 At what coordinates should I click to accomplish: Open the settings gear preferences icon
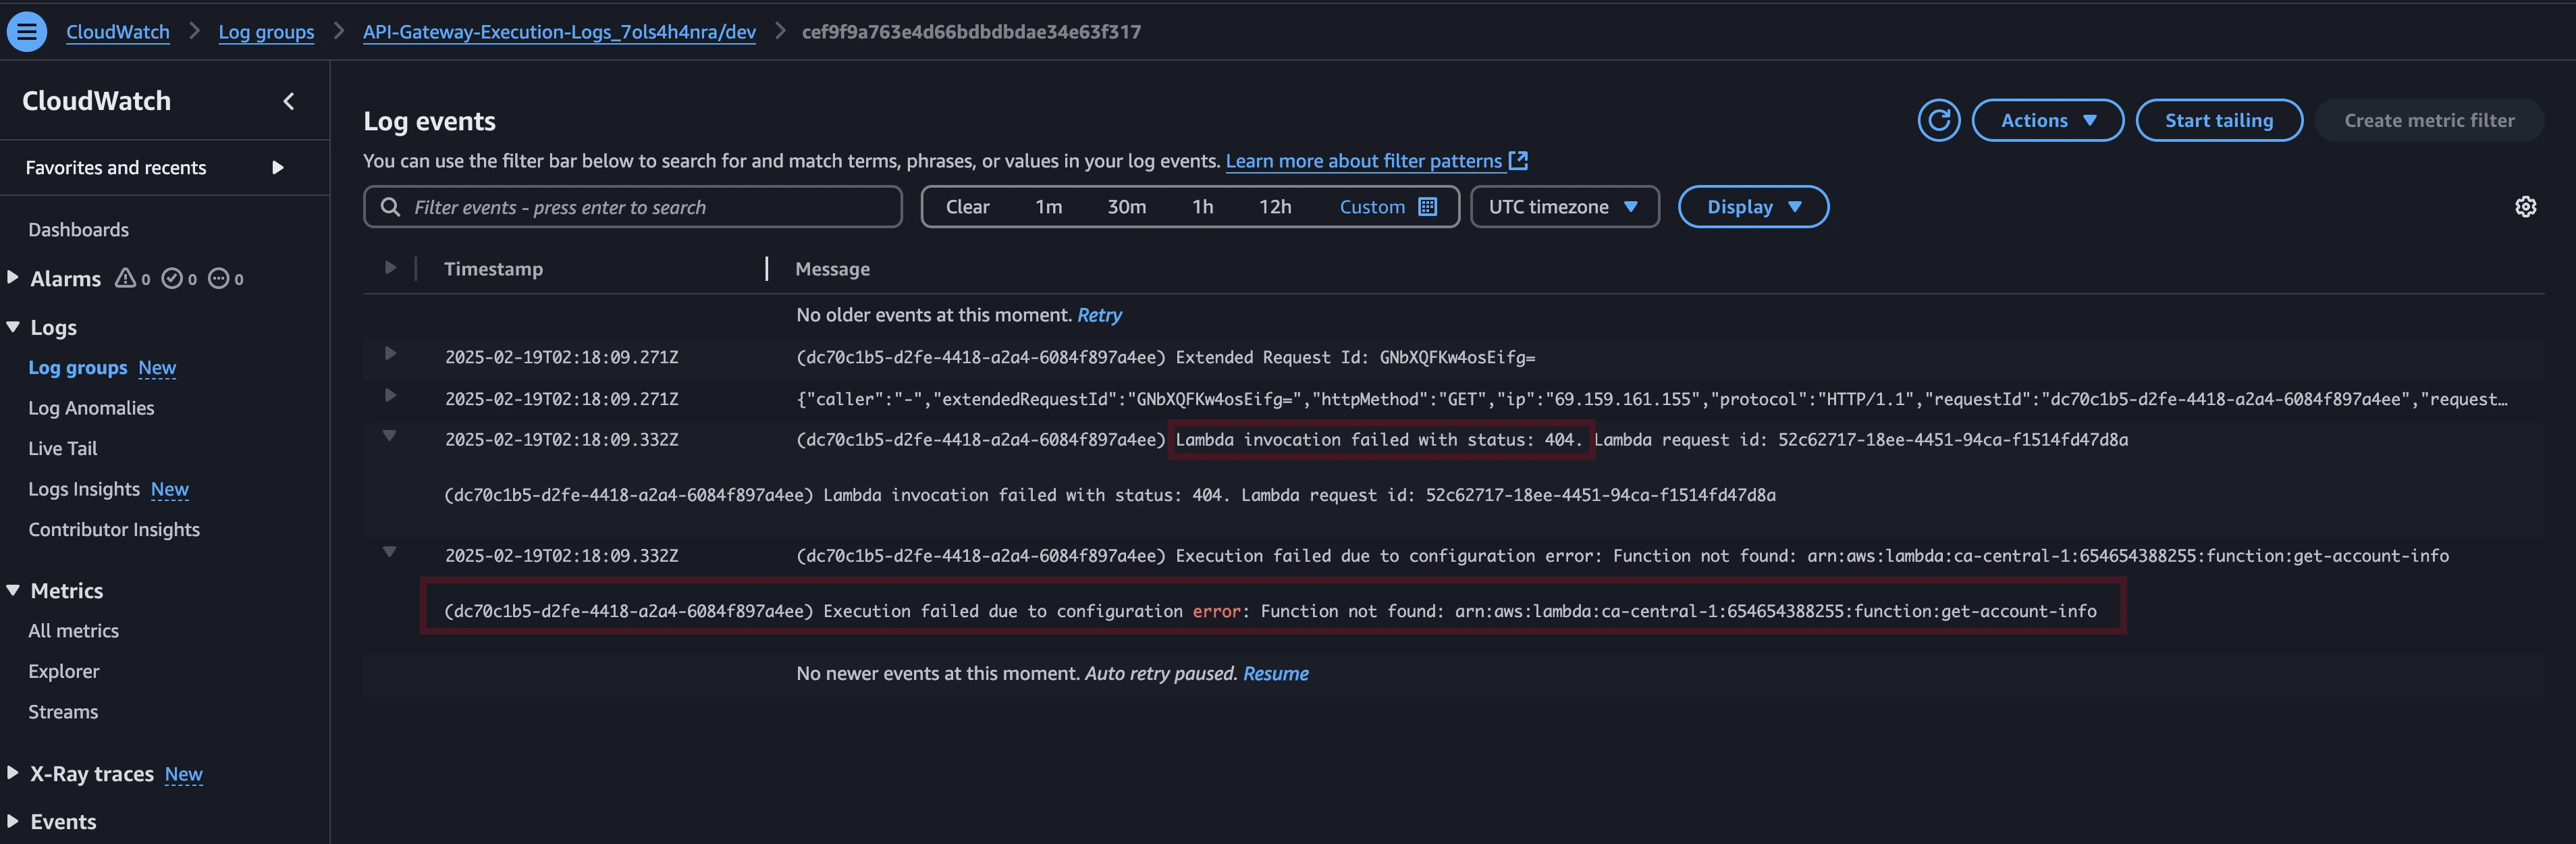pyautogui.click(x=2525, y=207)
